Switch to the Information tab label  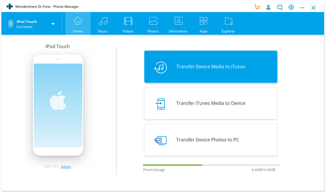[x=178, y=31]
